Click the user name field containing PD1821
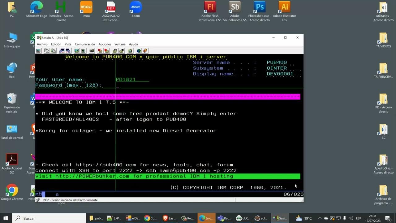396x223 pixels. coord(132,79)
